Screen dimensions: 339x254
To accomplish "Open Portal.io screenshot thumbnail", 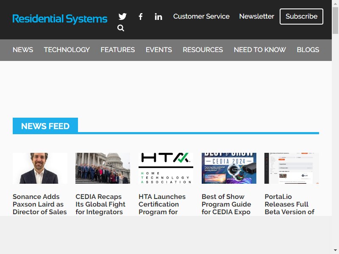I will click(x=292, y=168).
